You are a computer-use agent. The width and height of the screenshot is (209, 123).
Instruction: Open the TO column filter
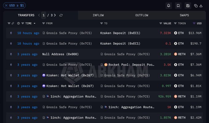point(101,23)
